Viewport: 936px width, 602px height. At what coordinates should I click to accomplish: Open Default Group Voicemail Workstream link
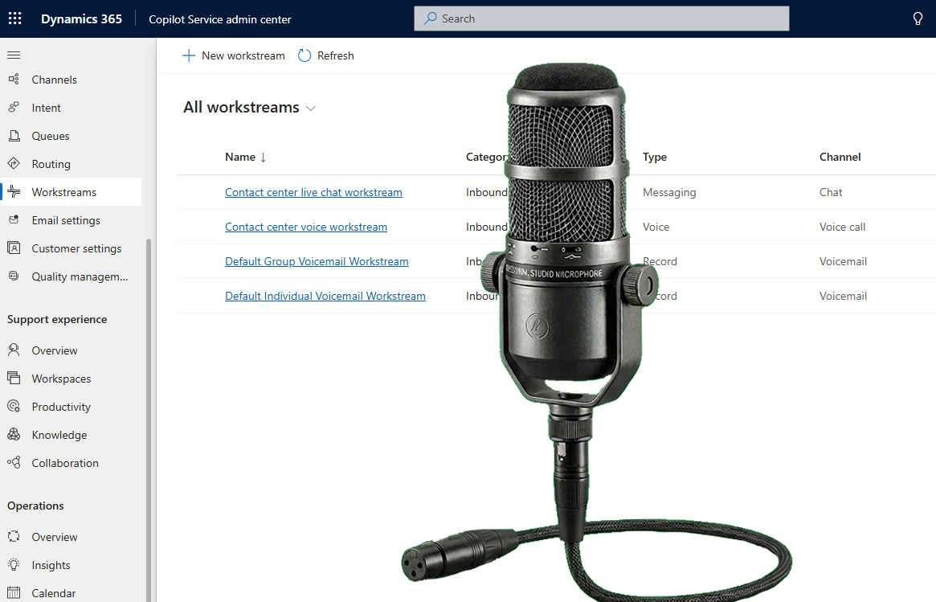point(317,261)
